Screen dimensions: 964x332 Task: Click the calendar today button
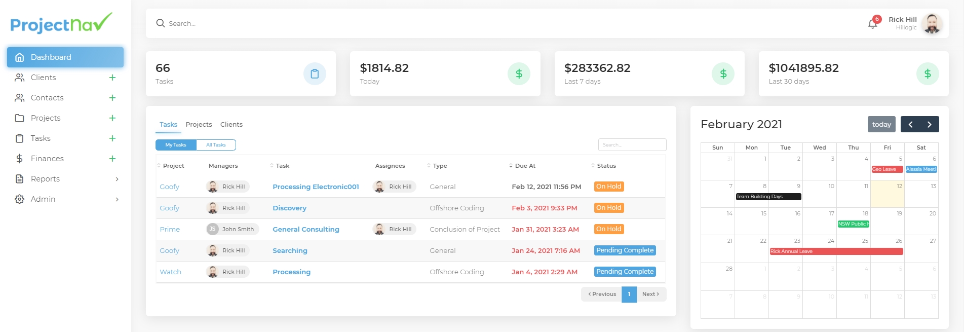tap(881, 124)
